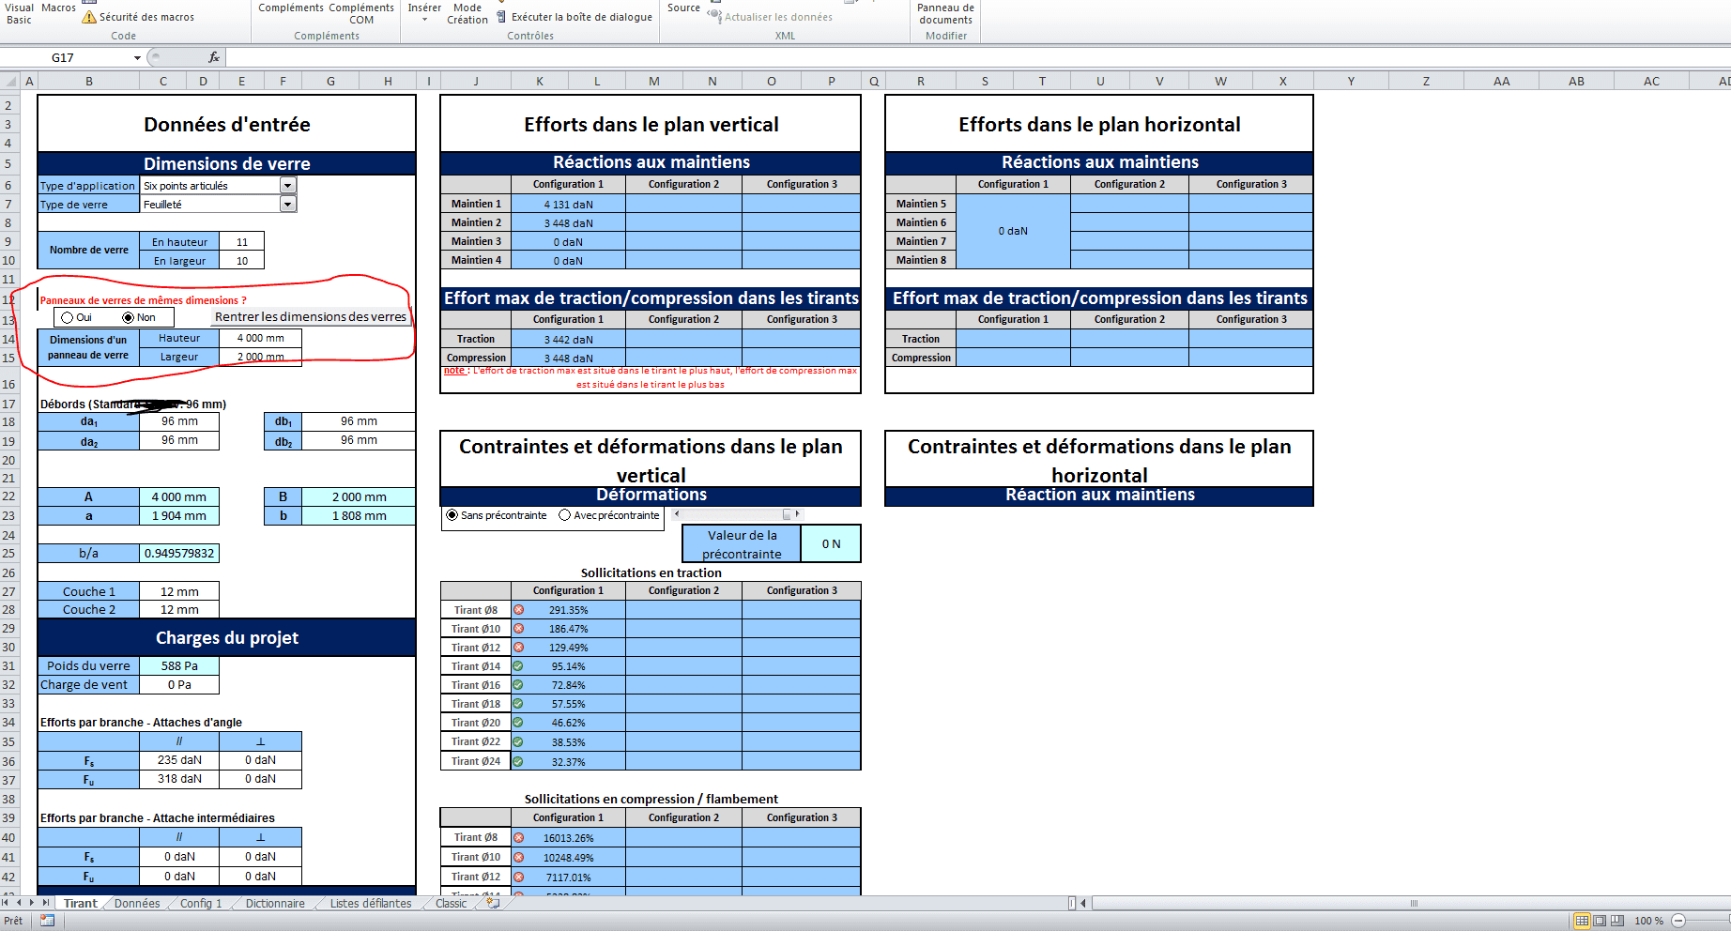Click the XML Source button

point(683,8)
